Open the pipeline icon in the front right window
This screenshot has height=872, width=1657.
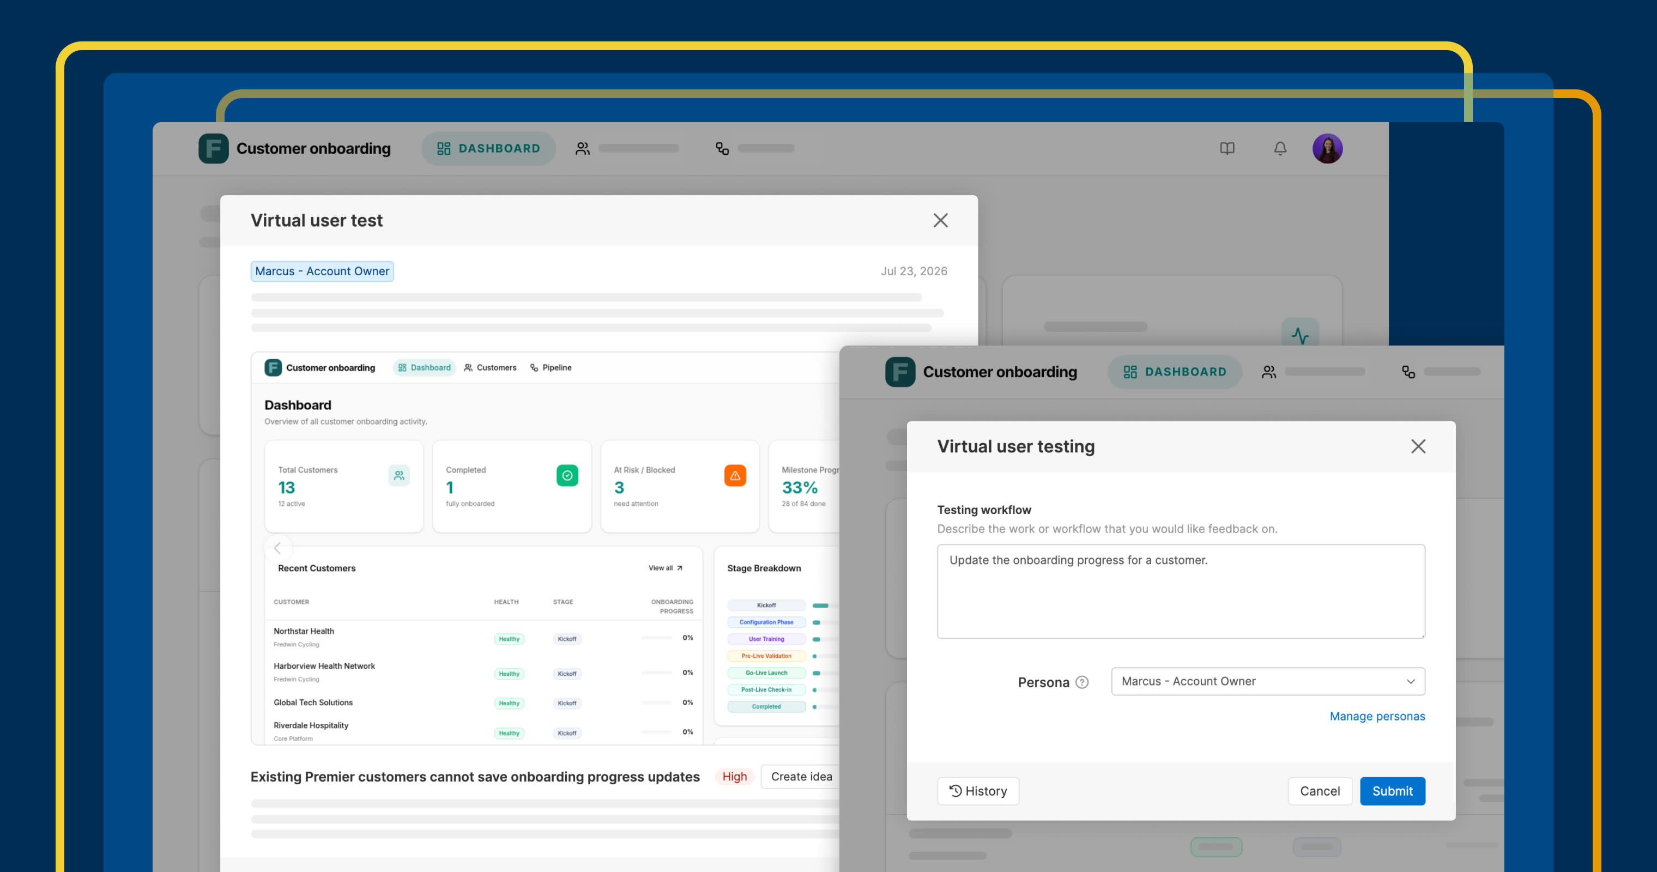tap(1408, 372)
